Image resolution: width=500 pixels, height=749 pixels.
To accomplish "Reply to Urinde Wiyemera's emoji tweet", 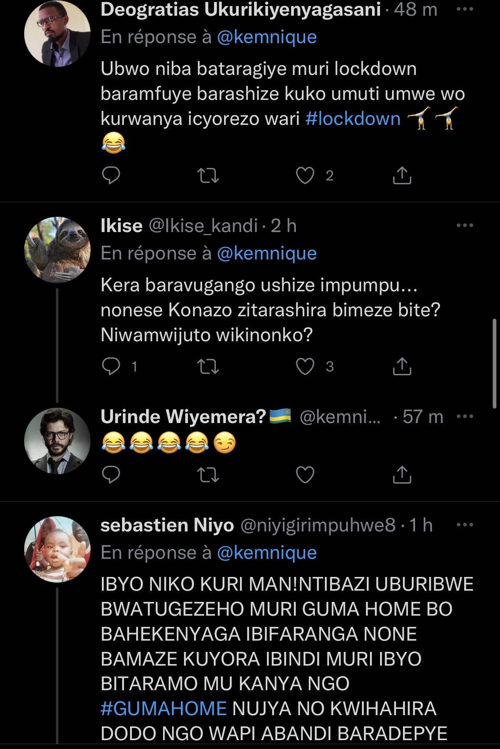I will pos(111,475).
